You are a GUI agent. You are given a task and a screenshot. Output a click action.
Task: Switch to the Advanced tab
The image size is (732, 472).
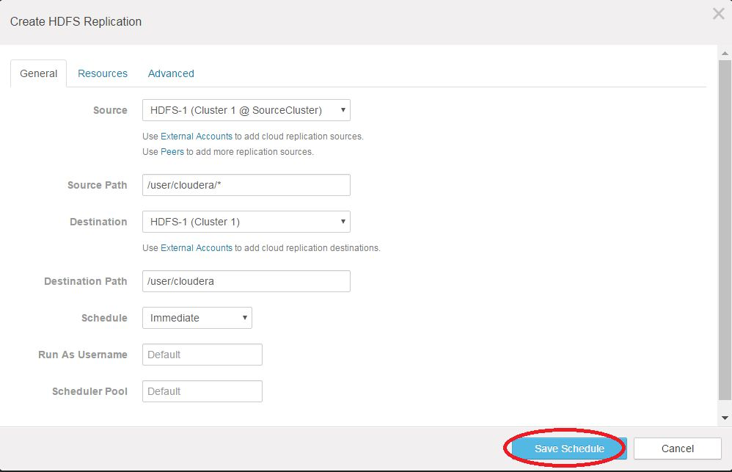(171, 73)
